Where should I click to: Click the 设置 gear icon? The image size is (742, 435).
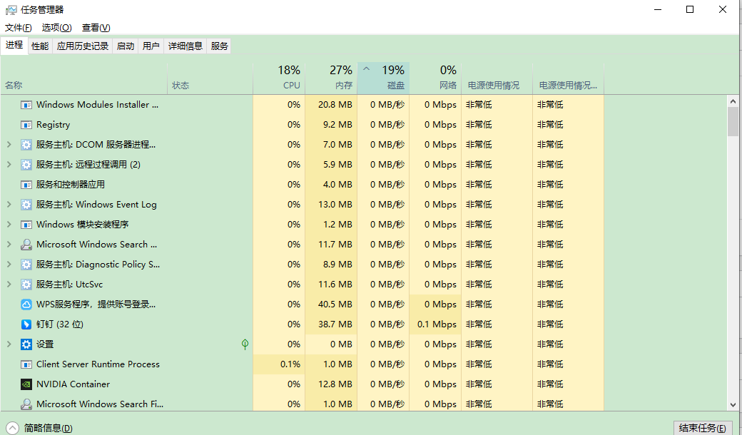[x=26, y=344]
